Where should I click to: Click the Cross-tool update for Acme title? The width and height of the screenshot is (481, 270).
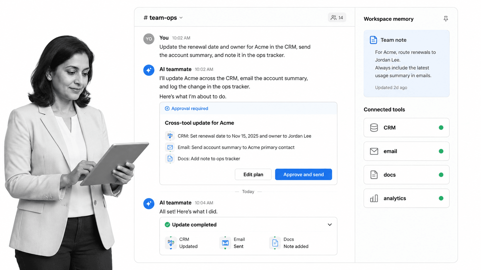pyautogui.click(x=199, y=123)
